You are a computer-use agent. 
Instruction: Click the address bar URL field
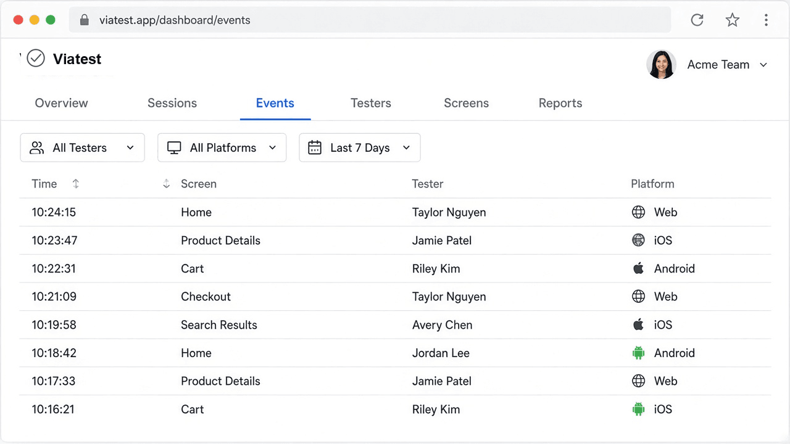[370, 20]
